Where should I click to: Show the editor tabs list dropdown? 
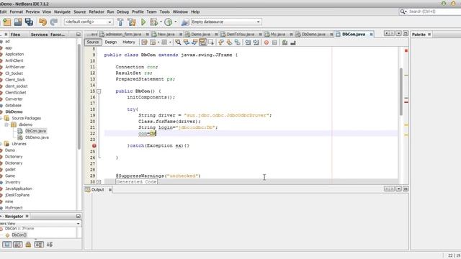pyautogui.click(x=398, y=34)
